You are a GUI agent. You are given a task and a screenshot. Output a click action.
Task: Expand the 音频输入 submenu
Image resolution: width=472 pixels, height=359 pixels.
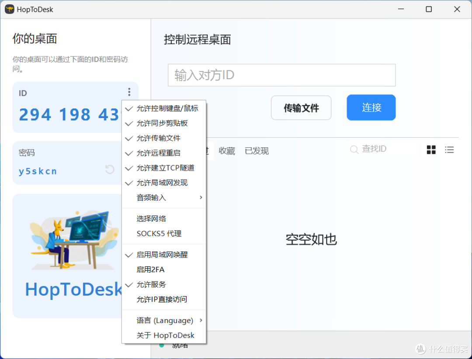tap(164, 198)
